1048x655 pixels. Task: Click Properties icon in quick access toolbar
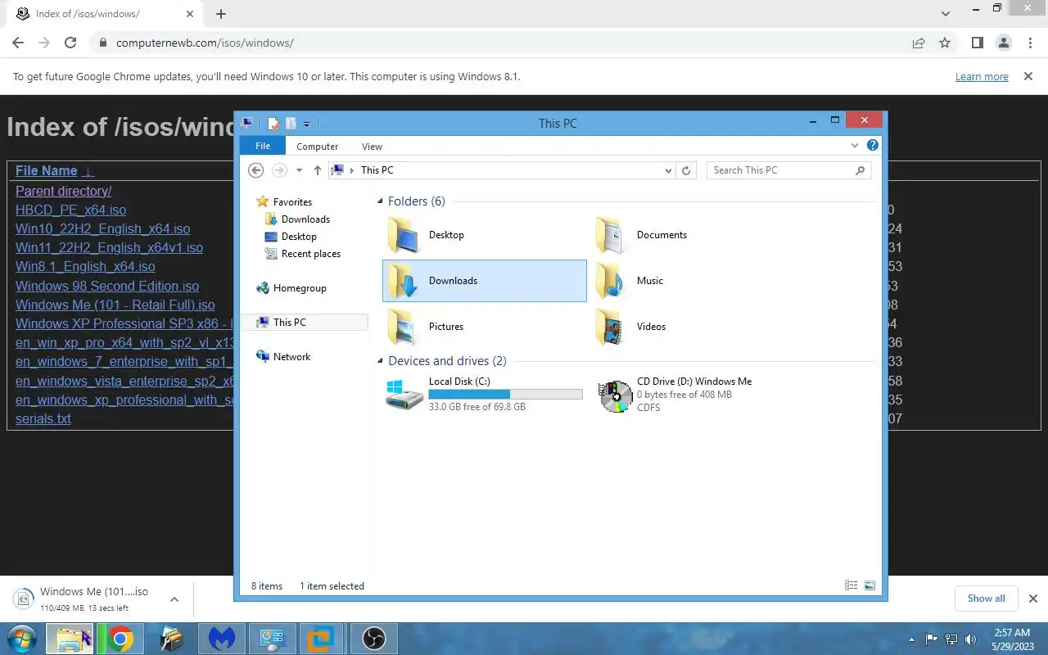[273, 124]
